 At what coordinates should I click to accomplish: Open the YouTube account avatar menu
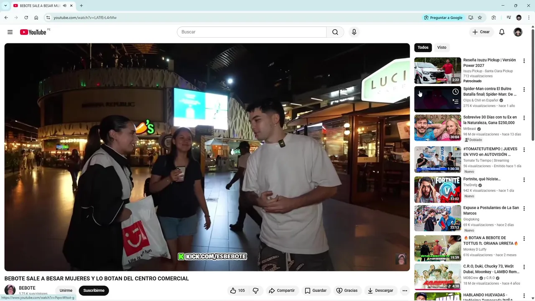click(518, 32)
